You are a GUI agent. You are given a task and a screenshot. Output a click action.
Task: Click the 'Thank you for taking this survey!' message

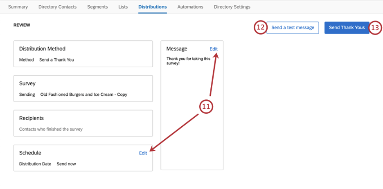pyautogui.click(x=188, y=61)
